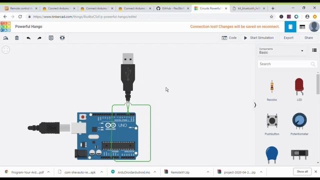This screenshot has height=180, width=320.
Task: Open a new browser tab
Action: 273,8
